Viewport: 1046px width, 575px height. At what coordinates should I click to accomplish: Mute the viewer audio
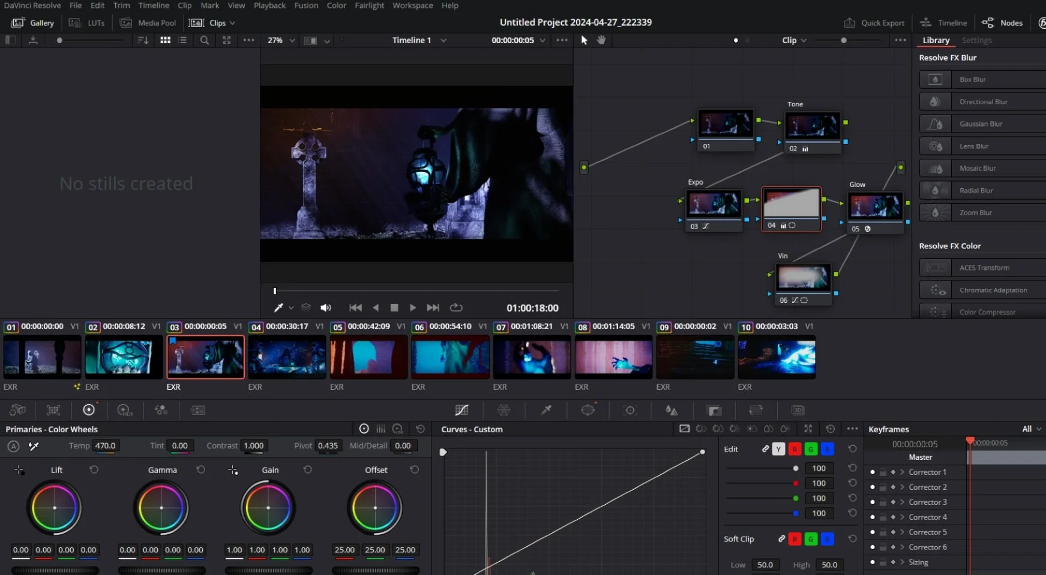[x=326, y=308]
